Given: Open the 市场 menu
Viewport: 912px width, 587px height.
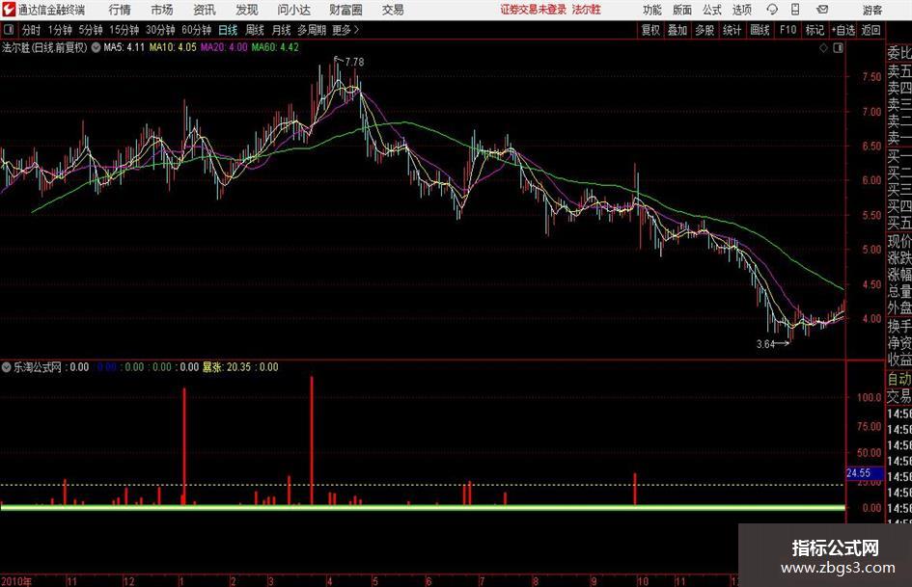Looking at the screenshot, I should (162, 10).
